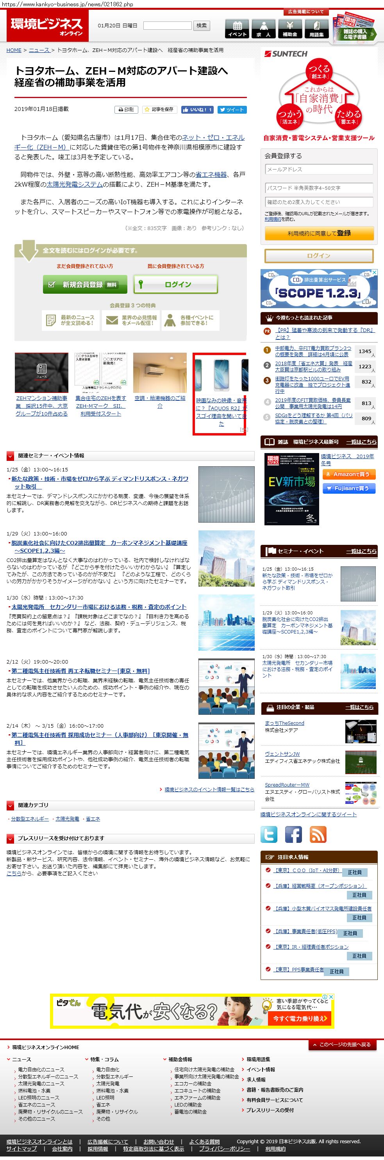Click the search text field in header
384x1160 pixels.
168,26
